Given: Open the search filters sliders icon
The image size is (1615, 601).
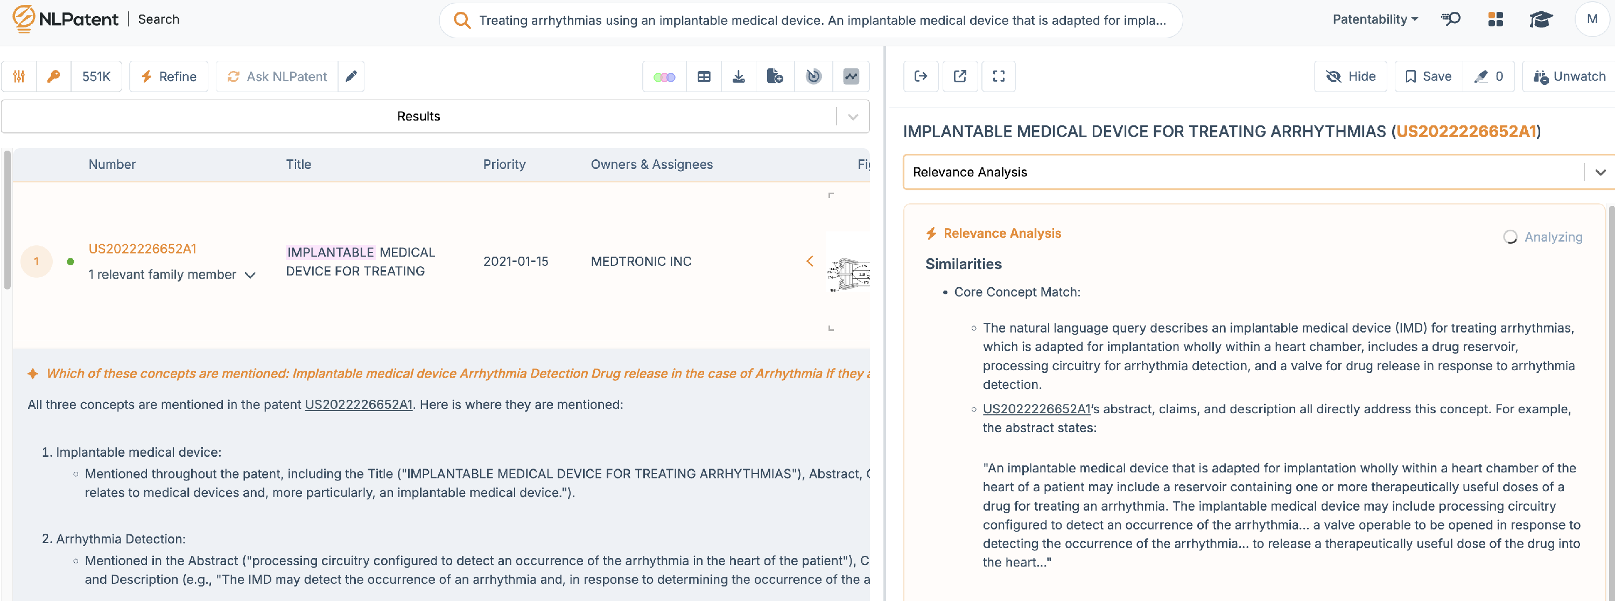Looking at the screenshot, I should coord(19,76).
